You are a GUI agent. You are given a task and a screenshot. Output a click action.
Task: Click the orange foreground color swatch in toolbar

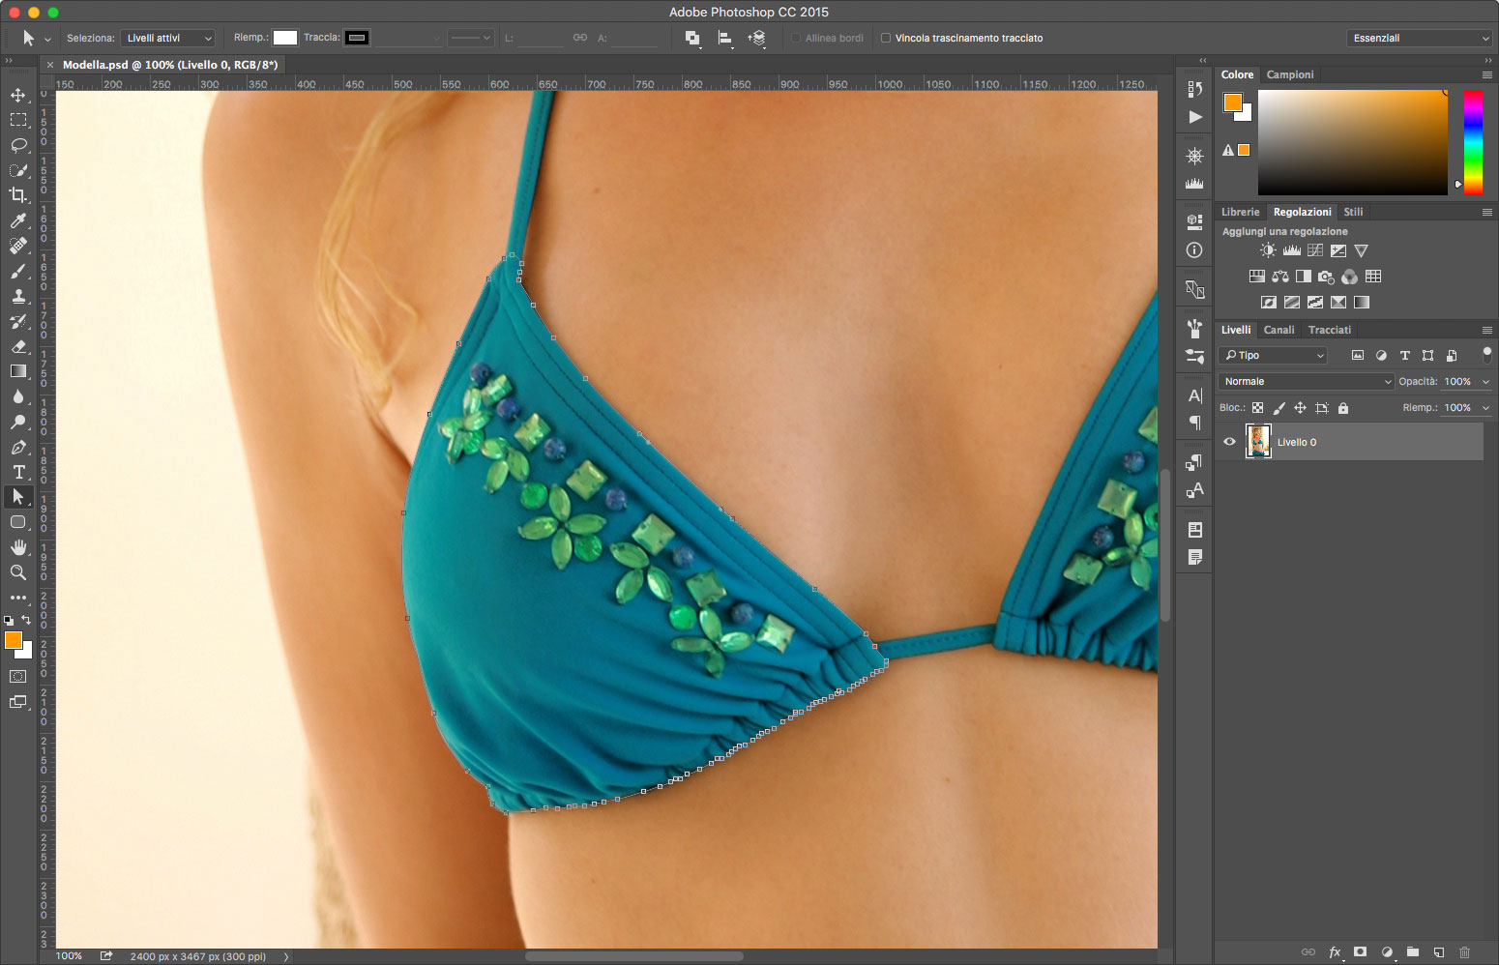pos(13,640)
